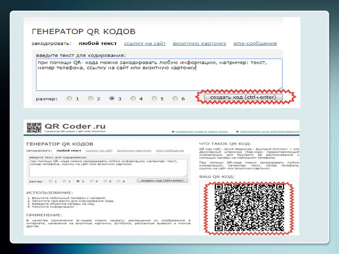
Task: Click inside the large upper text area
Action: pos(159,75)
